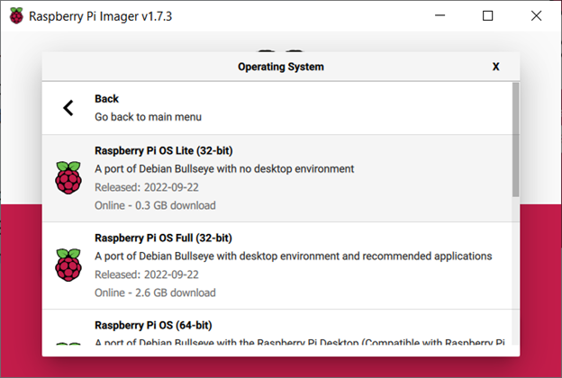The height and width of the screenshot is (378, 562).
Task: Click description mentioning recommended applications
Action: (x=294, y=256)
